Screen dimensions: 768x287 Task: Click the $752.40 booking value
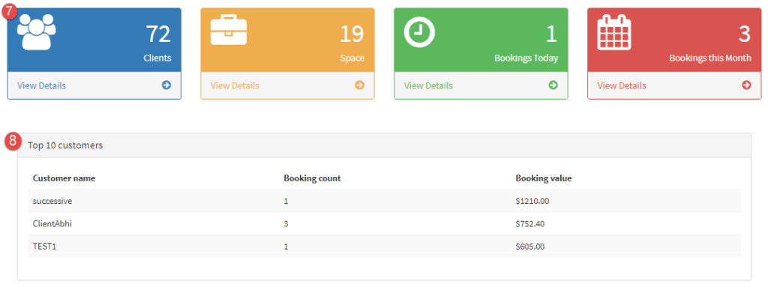(530, 224)
